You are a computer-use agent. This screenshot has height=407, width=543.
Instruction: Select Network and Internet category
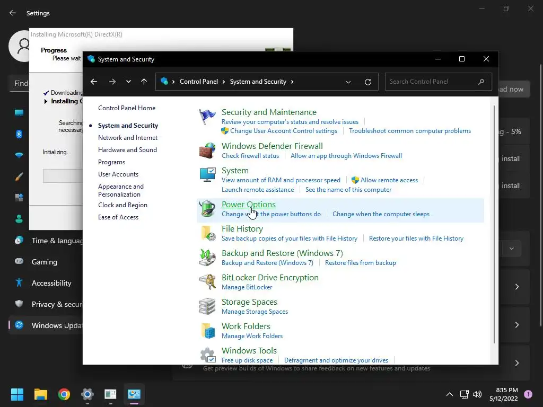[x=128, y=138]
